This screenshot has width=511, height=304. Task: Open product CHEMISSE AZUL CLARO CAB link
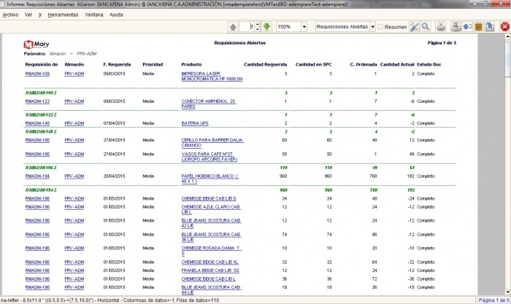coord(210,209)
